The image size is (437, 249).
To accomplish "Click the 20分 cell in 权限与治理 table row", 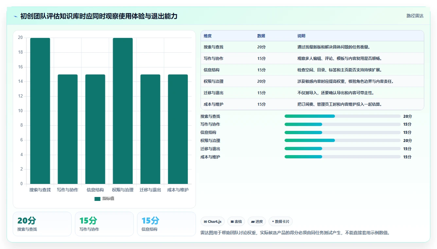I will (x=262, y=81).
